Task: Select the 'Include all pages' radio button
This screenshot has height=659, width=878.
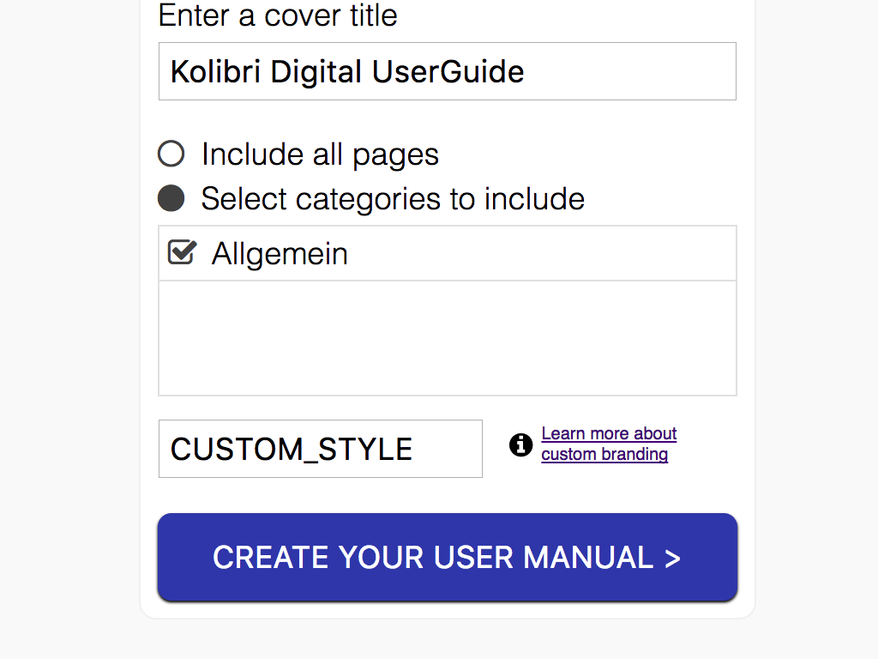Action: pos(171,154)
